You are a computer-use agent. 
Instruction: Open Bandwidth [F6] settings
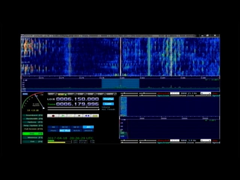pyautogui.click(x=33, y=118)
